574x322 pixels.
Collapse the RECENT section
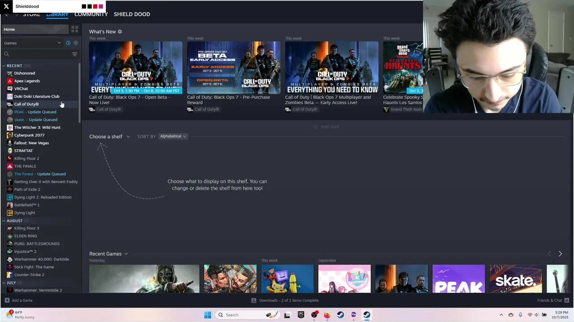coord(4,66)
